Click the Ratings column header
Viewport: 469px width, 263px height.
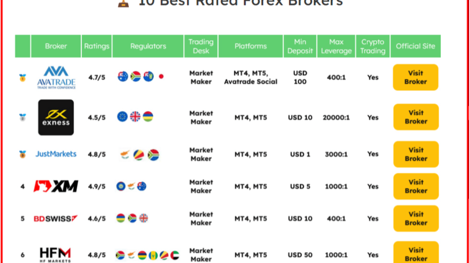point(96,46)
